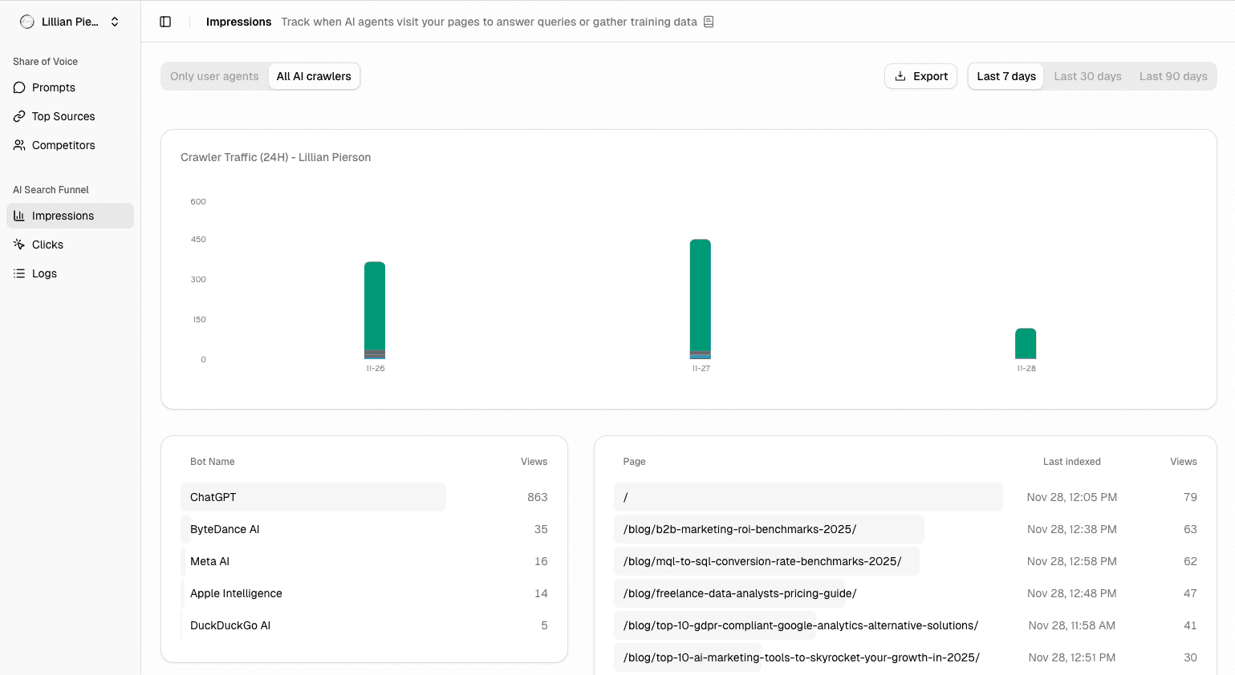The image size is (1235, 675).
Task: Click the Prompts chat bubble icon
Action: (19, 87)
